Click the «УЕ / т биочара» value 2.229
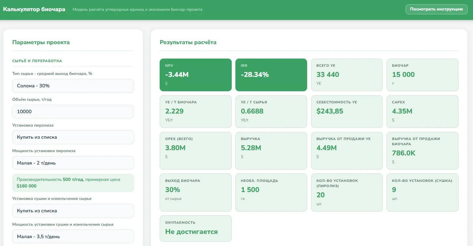The width and height of the screenshot is (473, 246). click(174, 111)
